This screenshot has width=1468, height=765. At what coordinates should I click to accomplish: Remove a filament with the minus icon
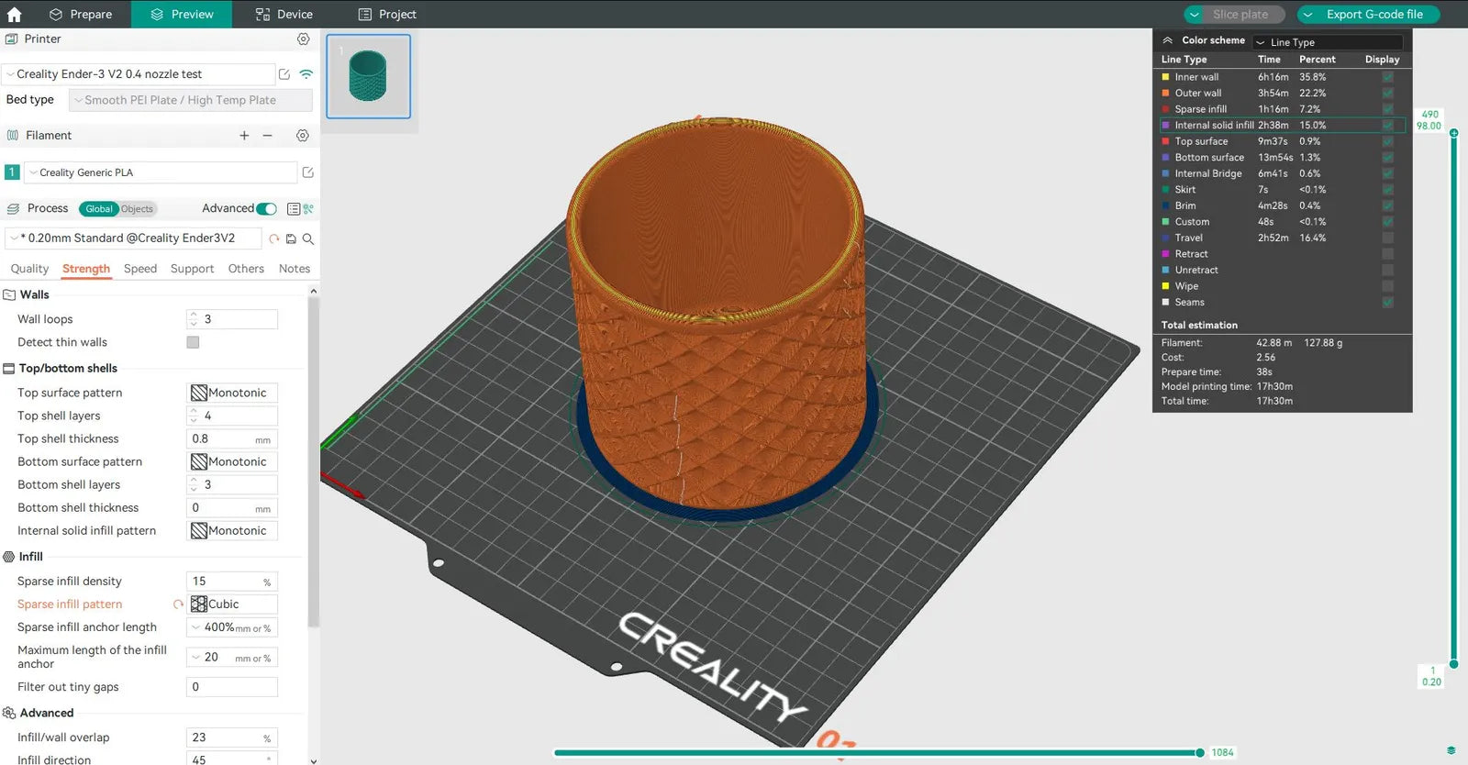268,136
